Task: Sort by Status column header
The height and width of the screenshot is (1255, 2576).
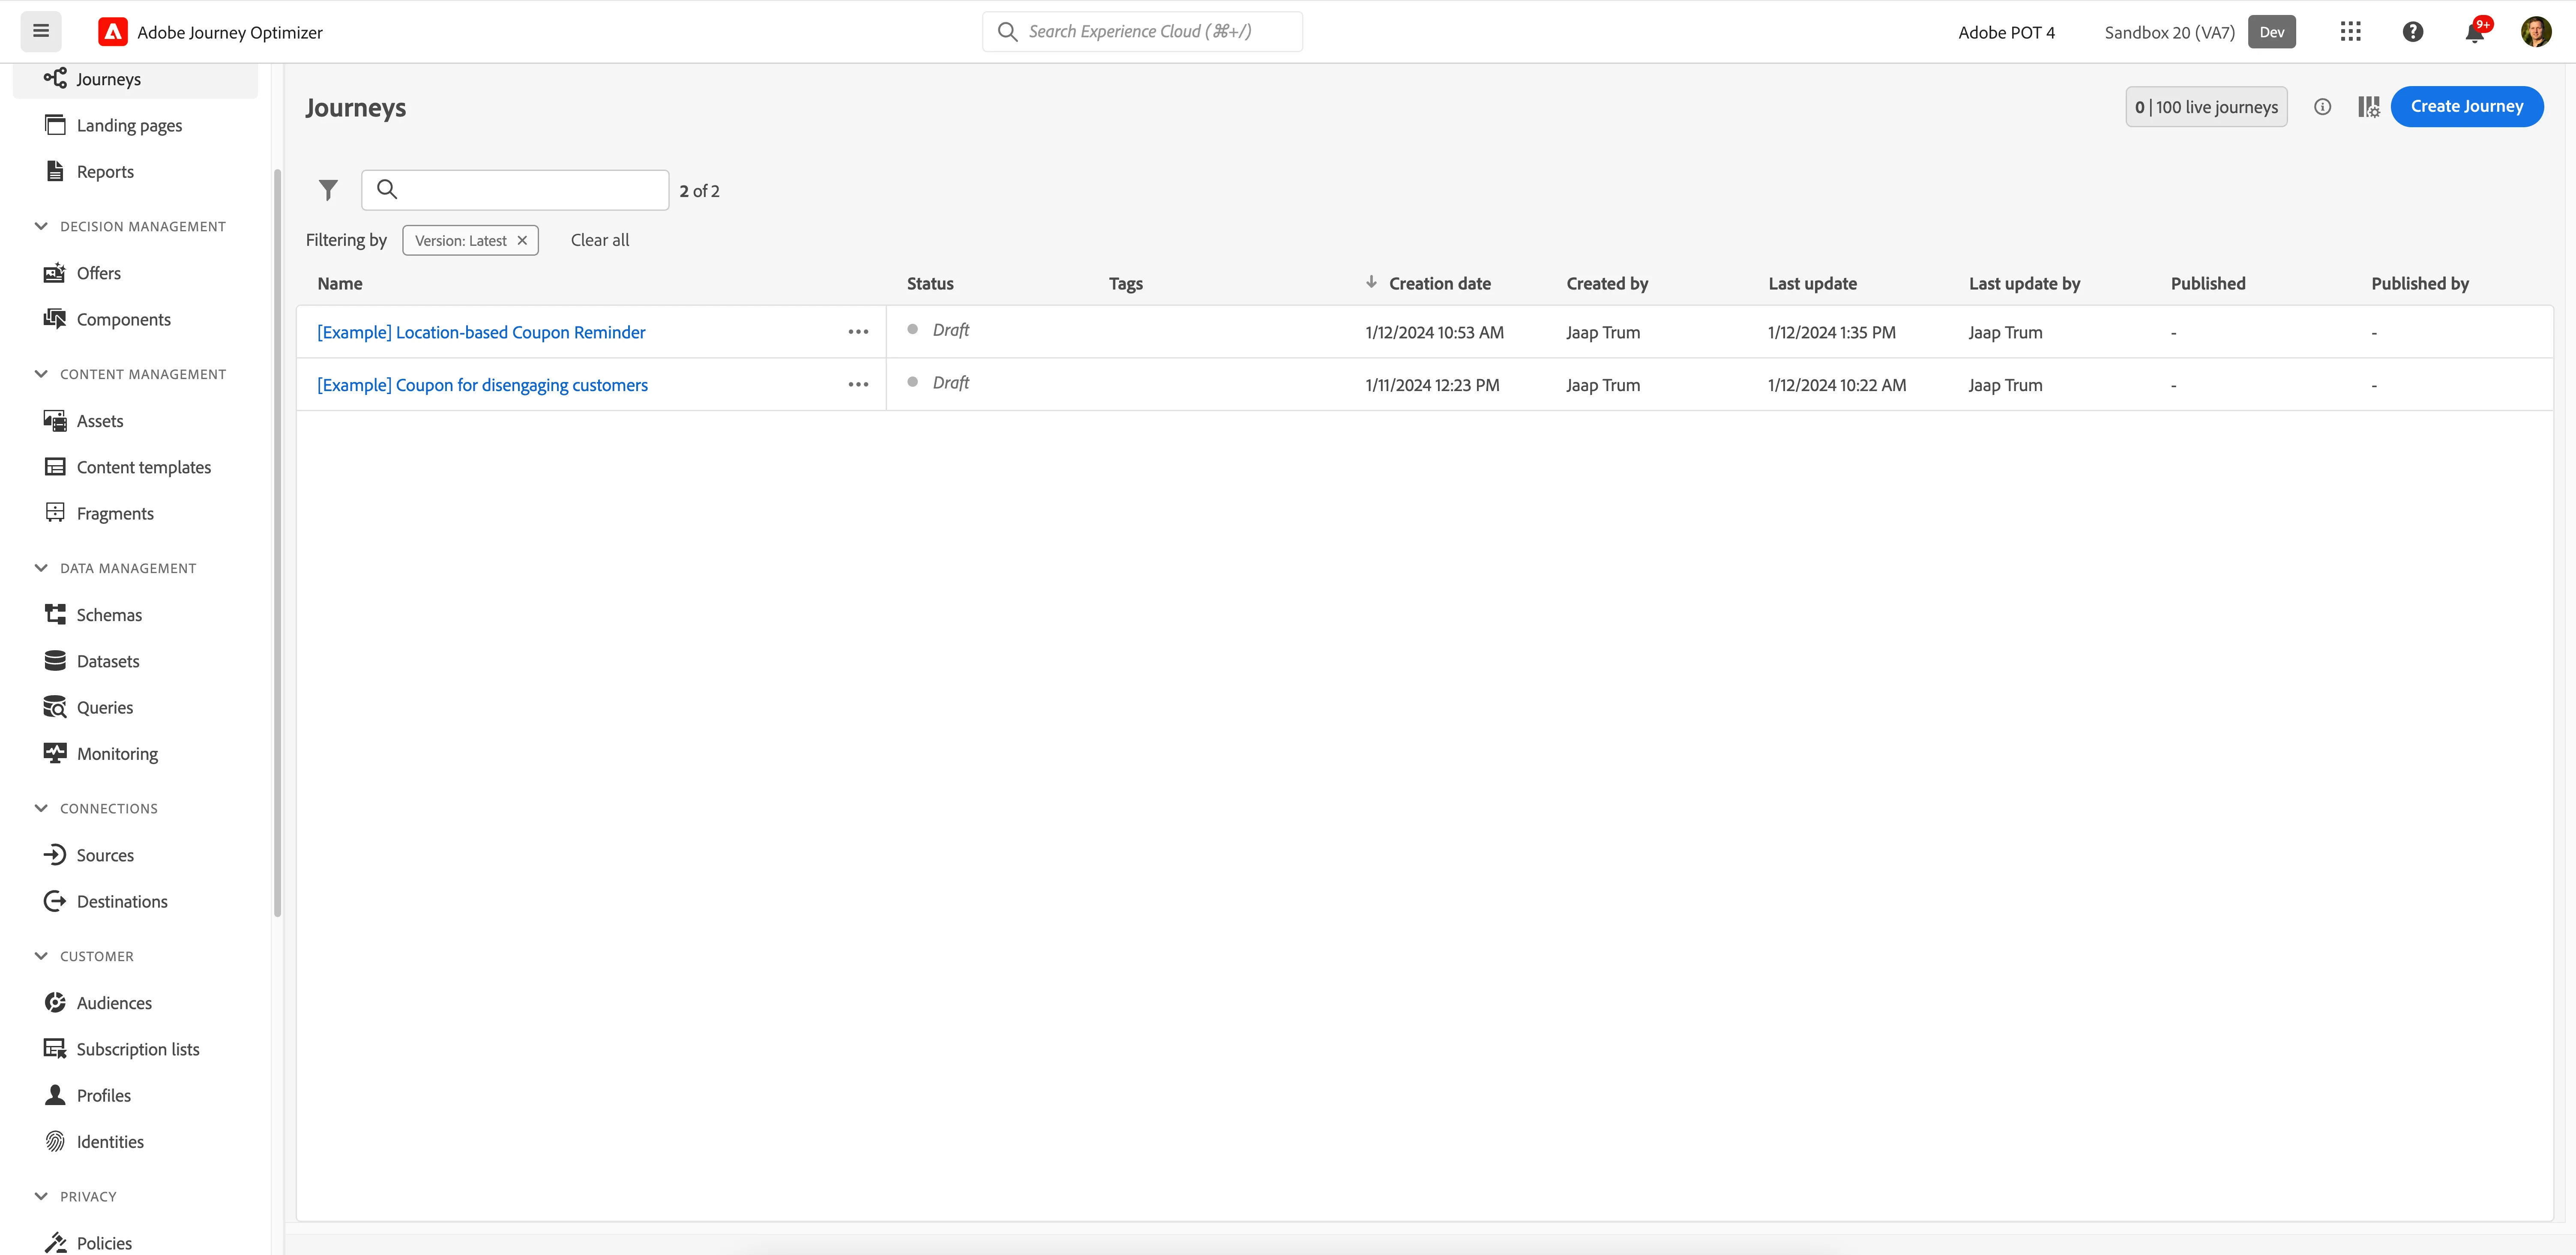Action: pyautogui.click(x=930, y=284)
